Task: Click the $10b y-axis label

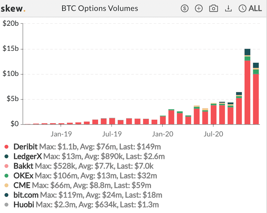Action: pyautogui.click(x=10, y=74)
